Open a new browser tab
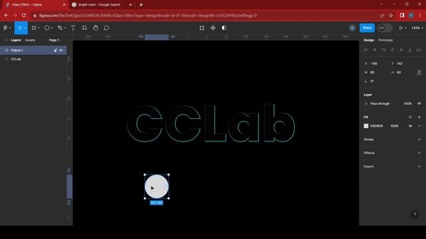Viewport: 426px width, 239px height. point(141,5)
